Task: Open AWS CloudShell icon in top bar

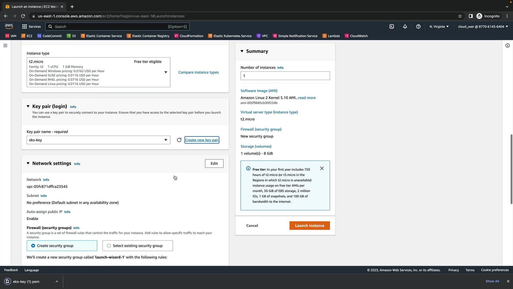Action: point(392,26)
